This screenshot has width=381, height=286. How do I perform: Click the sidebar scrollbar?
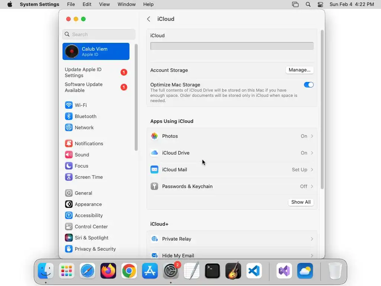(136, 97)
